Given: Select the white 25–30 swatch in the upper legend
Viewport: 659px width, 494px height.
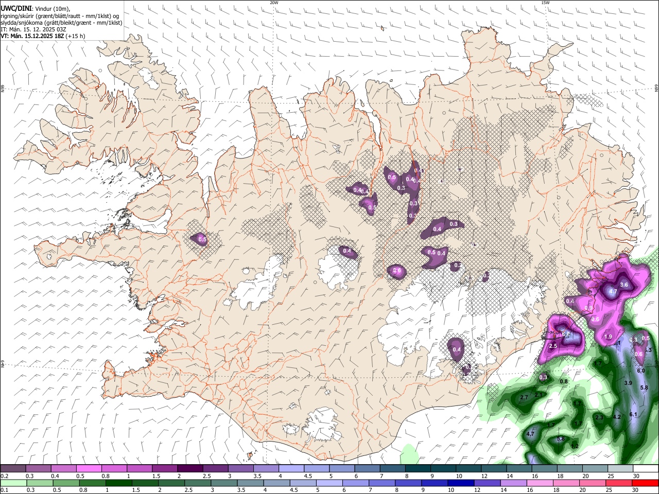Looking at the screenshot, I should coord(645,469).
